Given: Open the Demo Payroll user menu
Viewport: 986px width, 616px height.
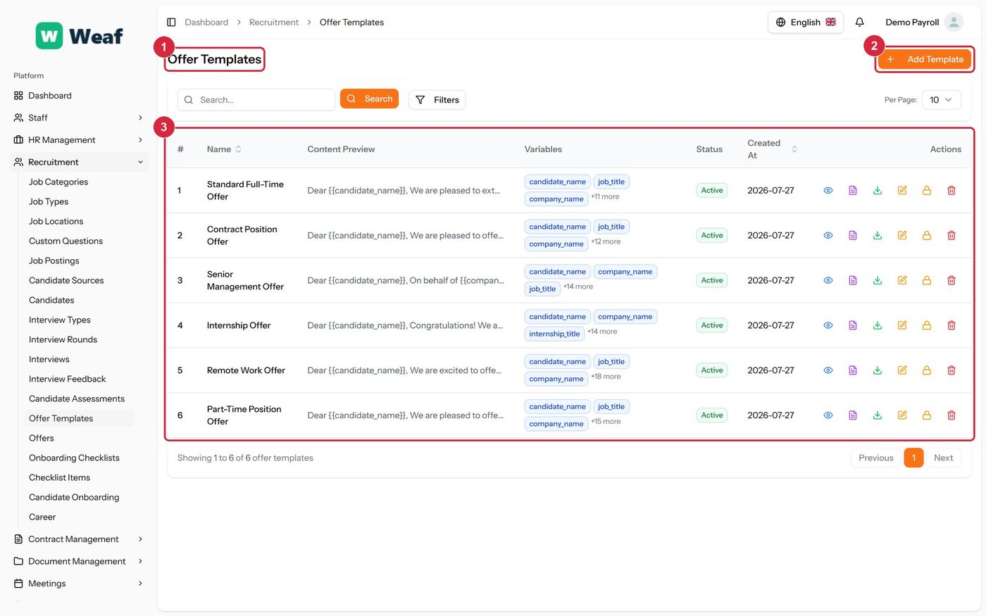Looking at the screenshot, I should tap(924, 23).
